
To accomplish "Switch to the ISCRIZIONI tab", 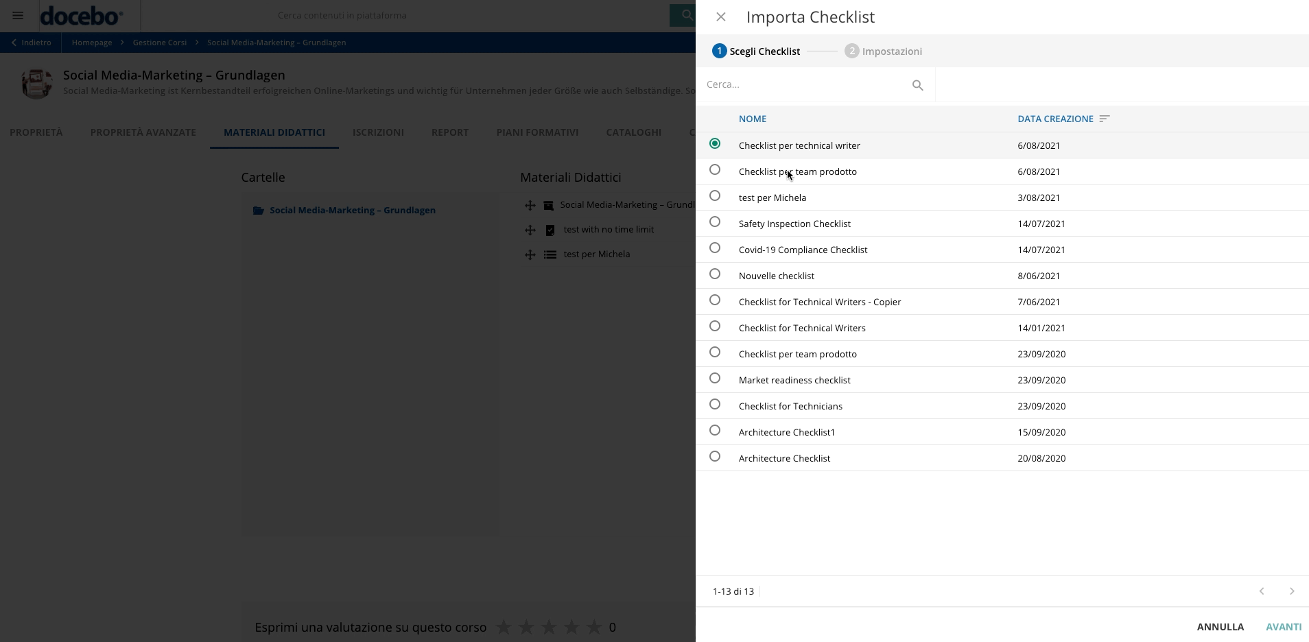I will click(x=378, y=132).
